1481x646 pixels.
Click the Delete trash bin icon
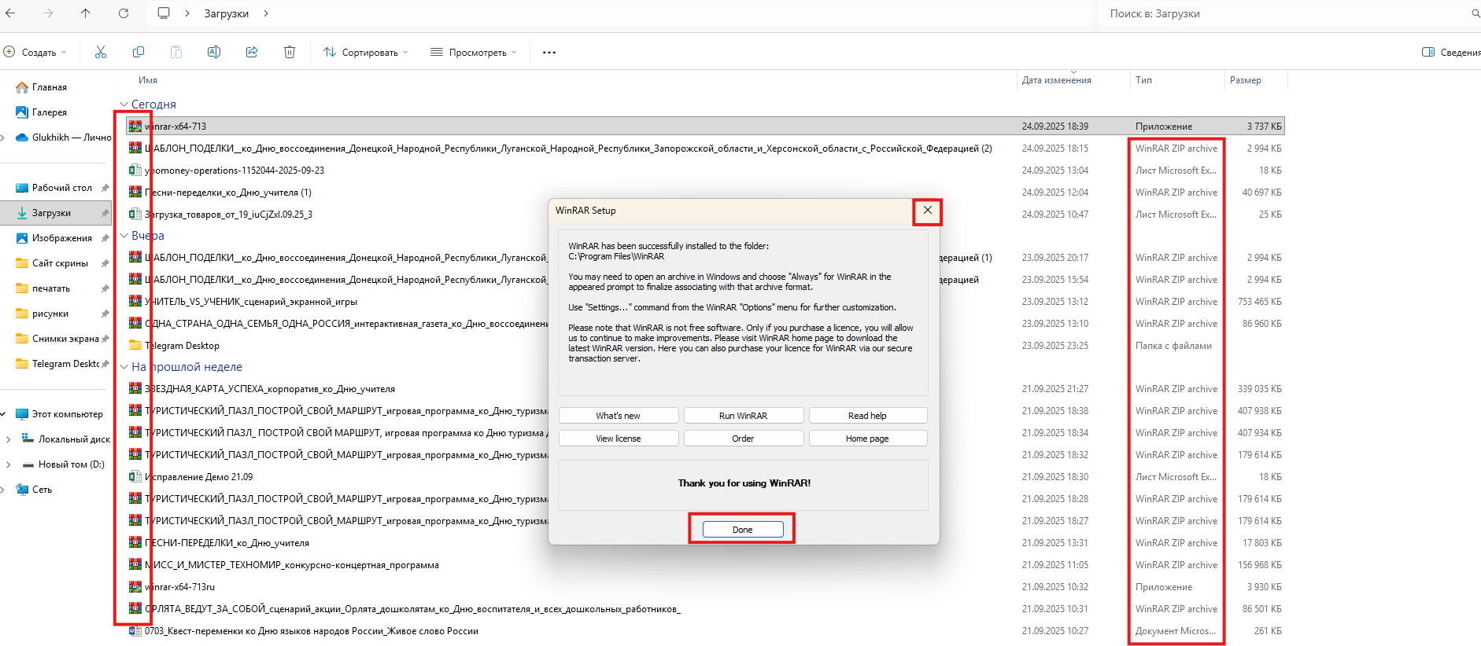pos(290,52)
